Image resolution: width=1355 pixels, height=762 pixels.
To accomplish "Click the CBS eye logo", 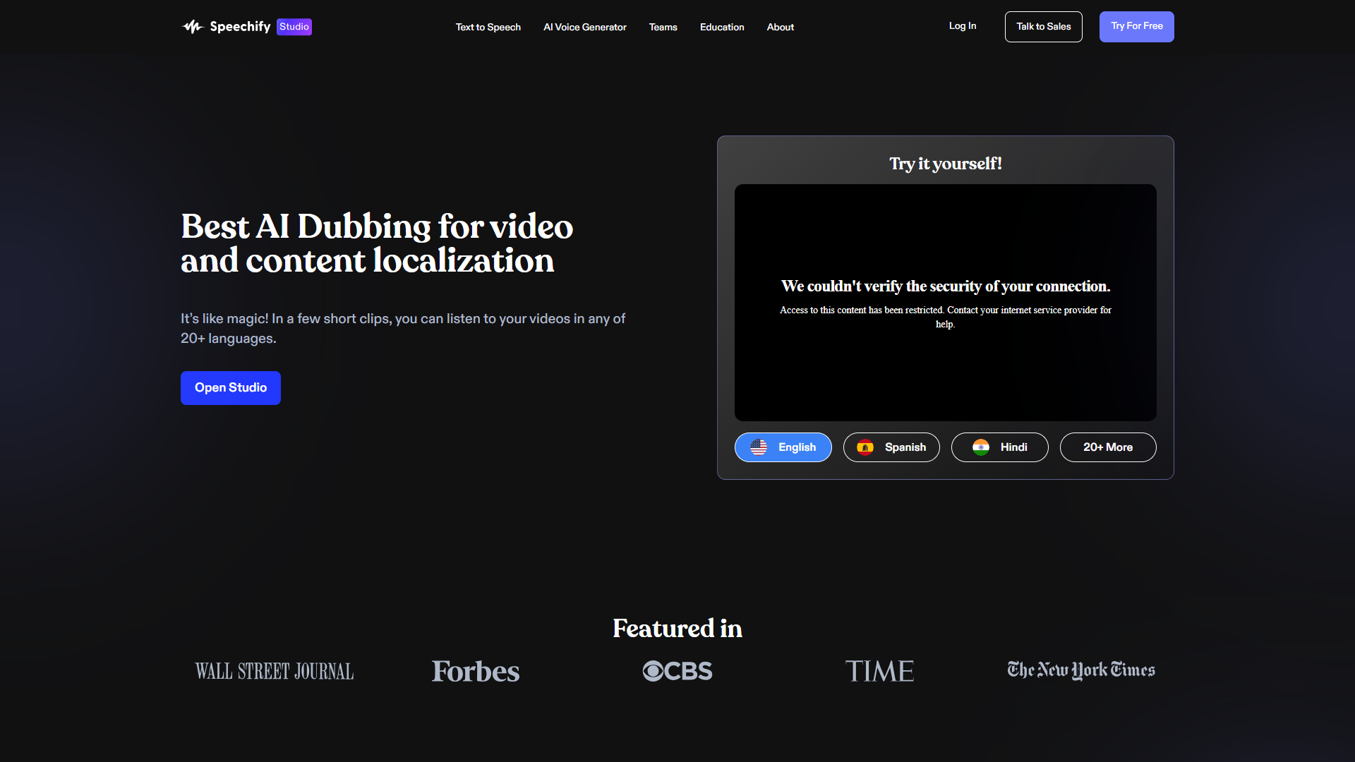I will 655,671.
